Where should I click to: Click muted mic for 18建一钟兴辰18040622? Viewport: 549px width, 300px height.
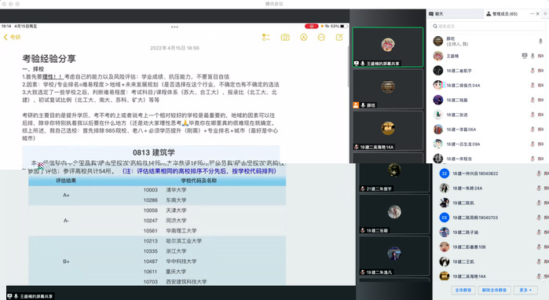click(x=539, y=174)
